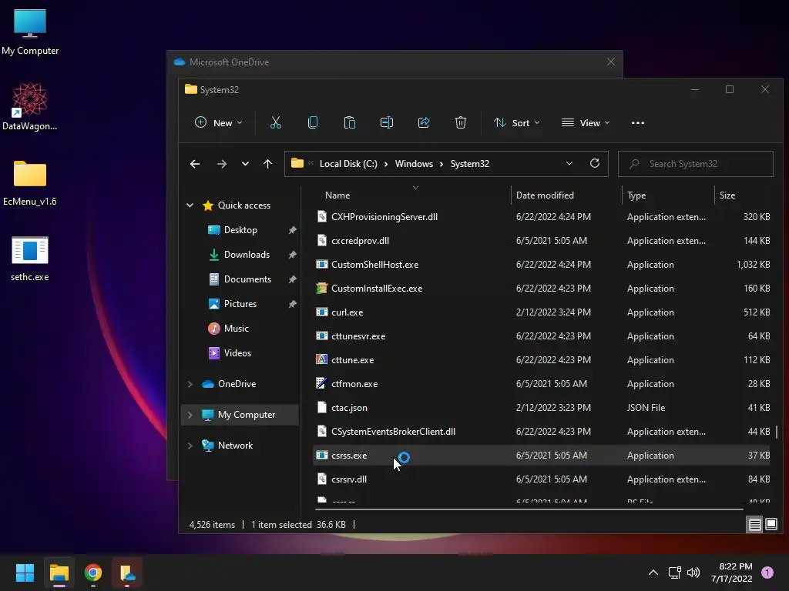
Task: Click the Share icon in toolbar
Action: (x=424, y=122)
